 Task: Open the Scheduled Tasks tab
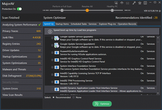coord(79,24)
